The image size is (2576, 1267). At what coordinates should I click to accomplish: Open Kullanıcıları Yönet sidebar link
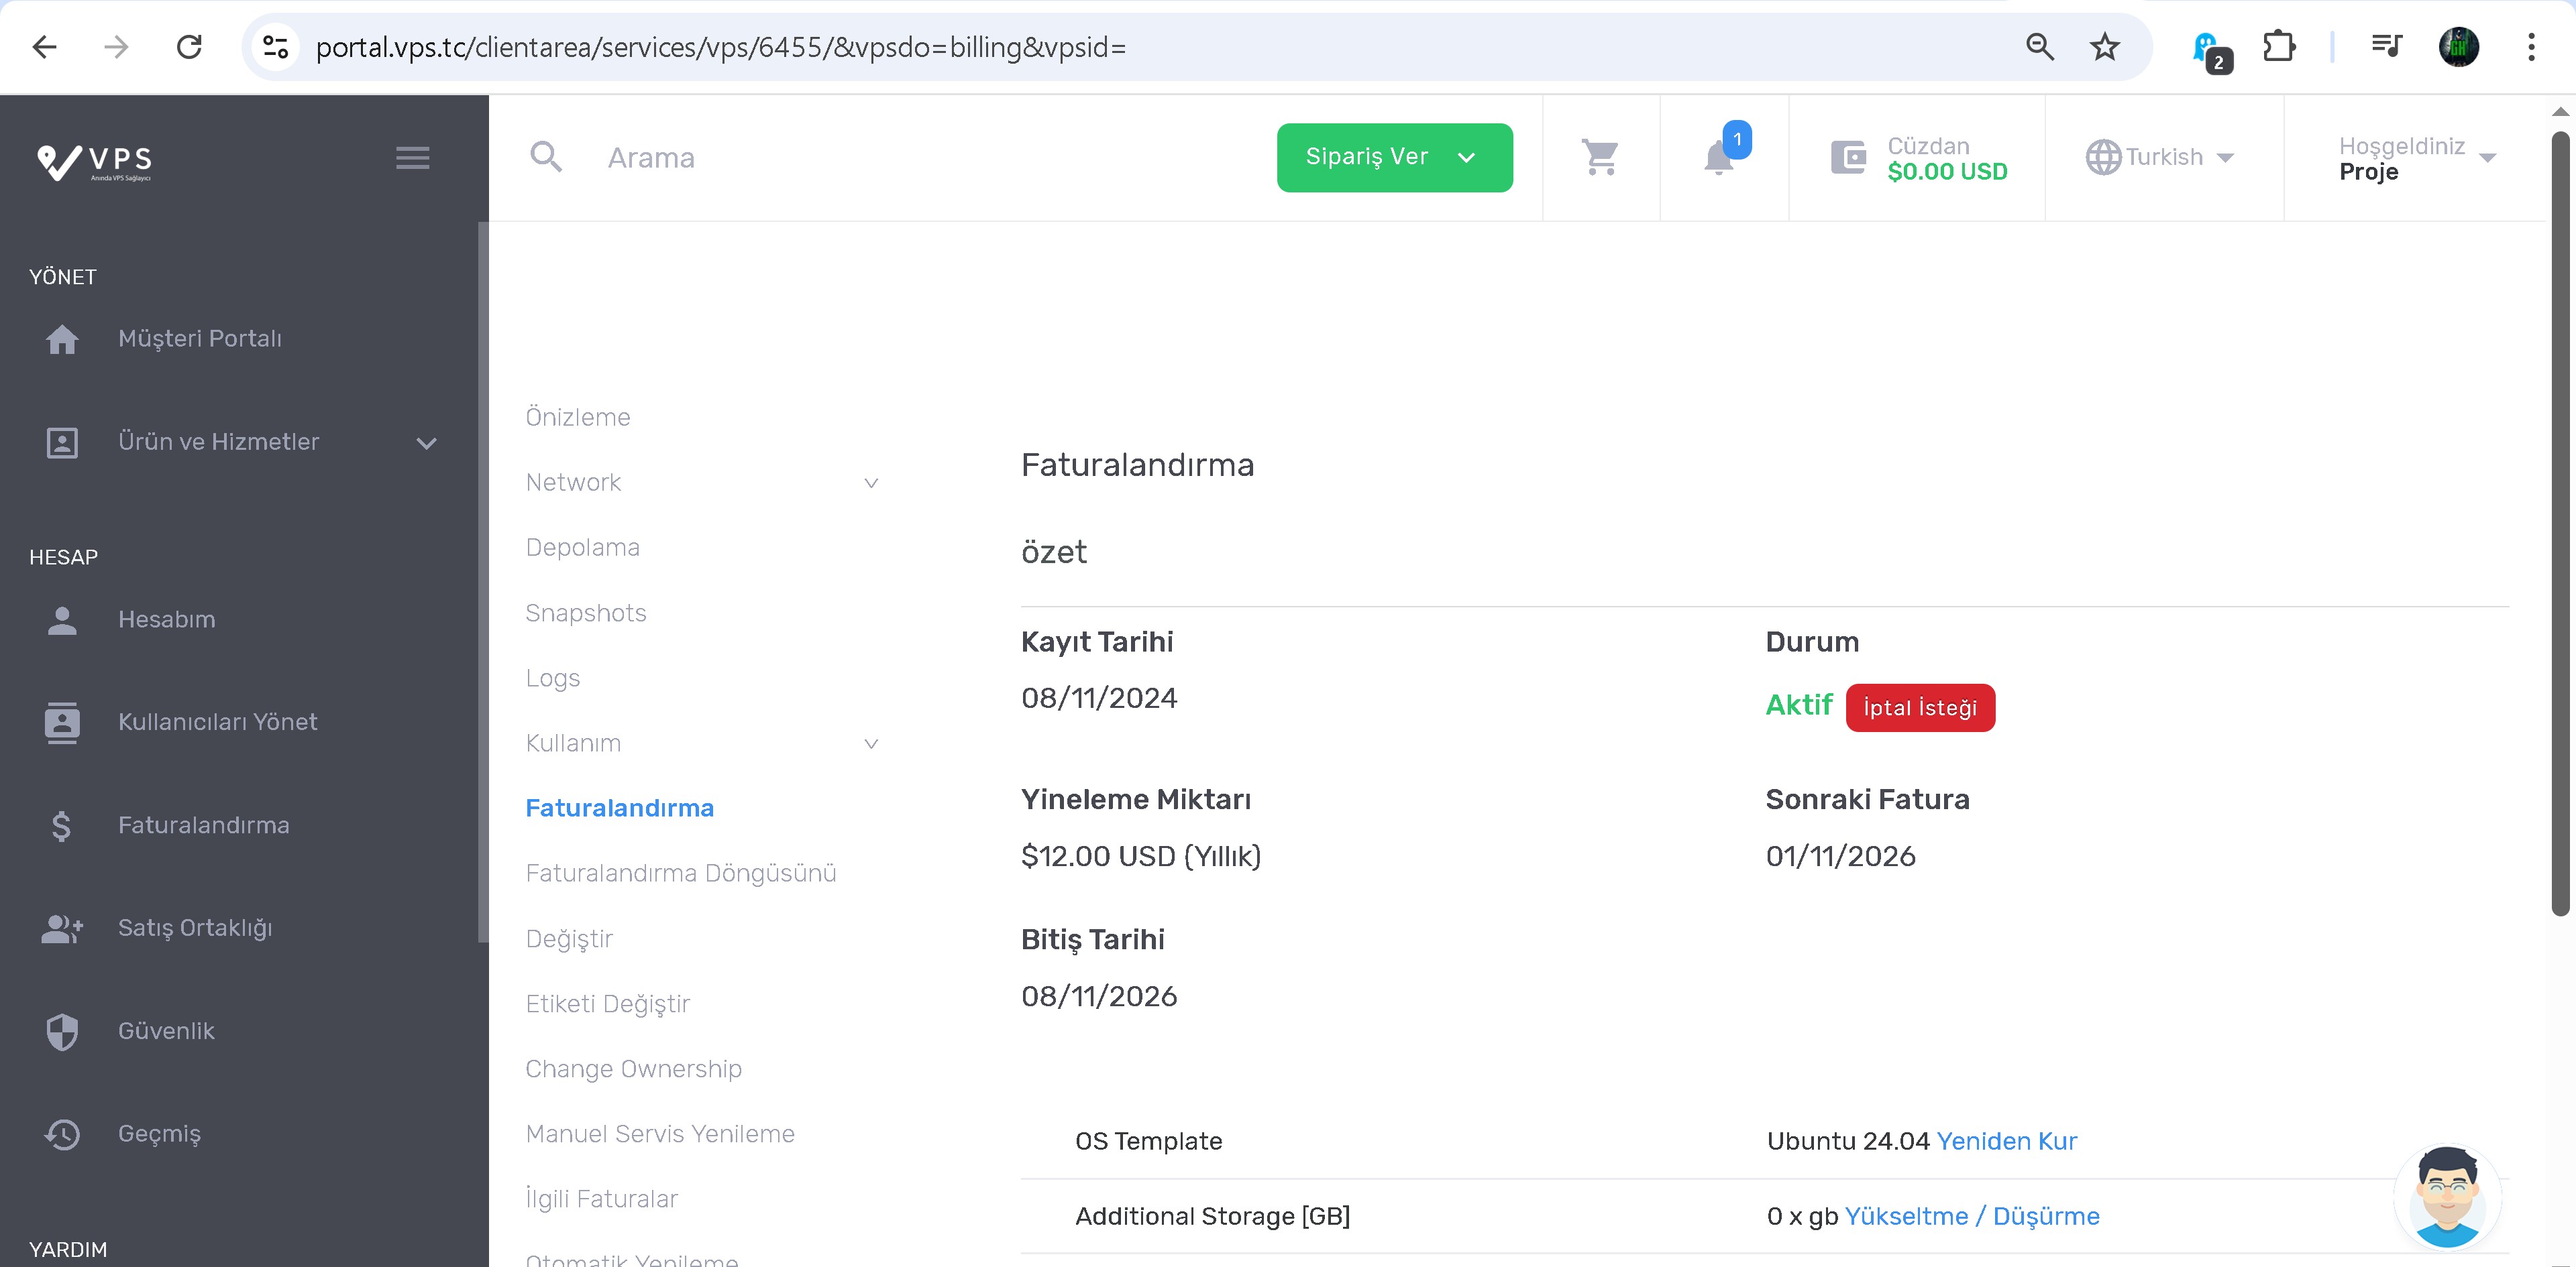tap(218, 723)
